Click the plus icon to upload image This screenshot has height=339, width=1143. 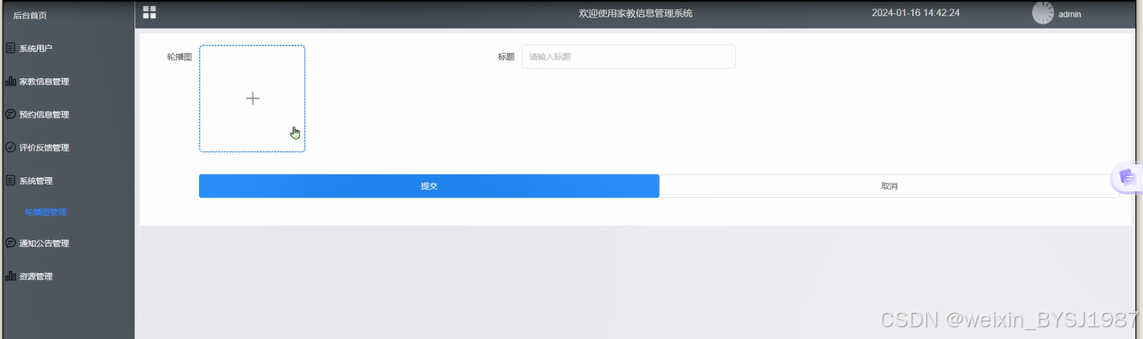pos(252,98)
